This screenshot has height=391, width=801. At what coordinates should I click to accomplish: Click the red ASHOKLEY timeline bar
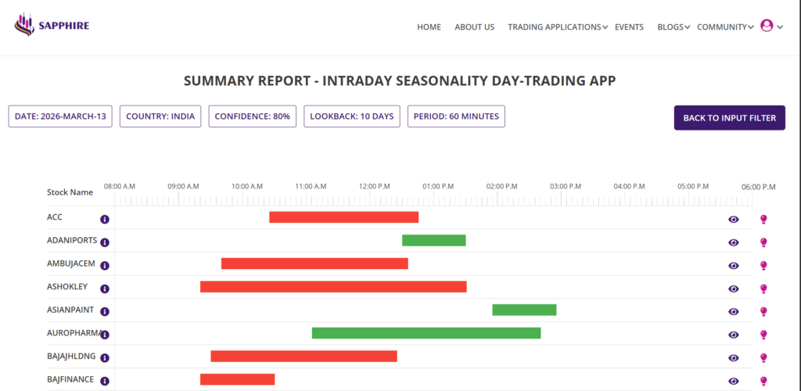[x=333, y=286]
